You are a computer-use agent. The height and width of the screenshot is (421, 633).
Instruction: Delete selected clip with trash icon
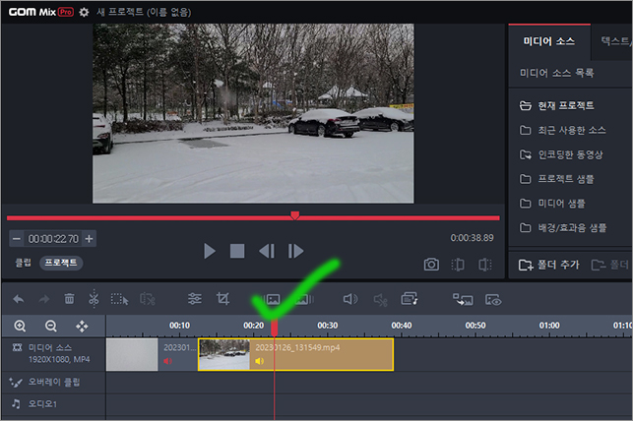point(70,299)
